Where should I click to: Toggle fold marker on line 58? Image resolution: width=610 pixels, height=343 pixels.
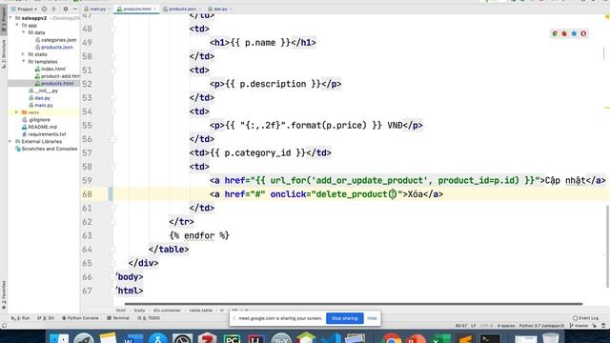click(112, 167)
